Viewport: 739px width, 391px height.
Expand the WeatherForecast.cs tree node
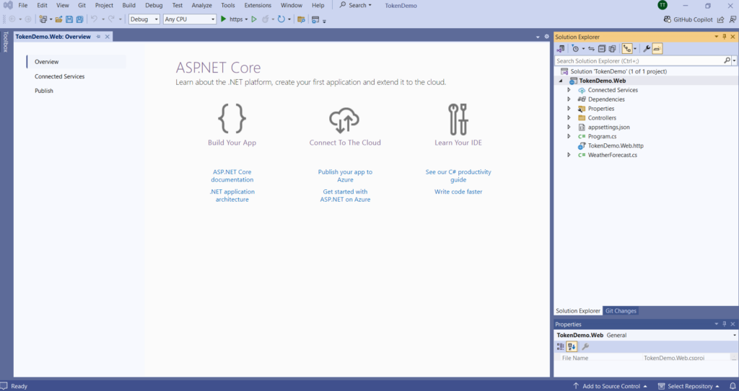point(569,155)
